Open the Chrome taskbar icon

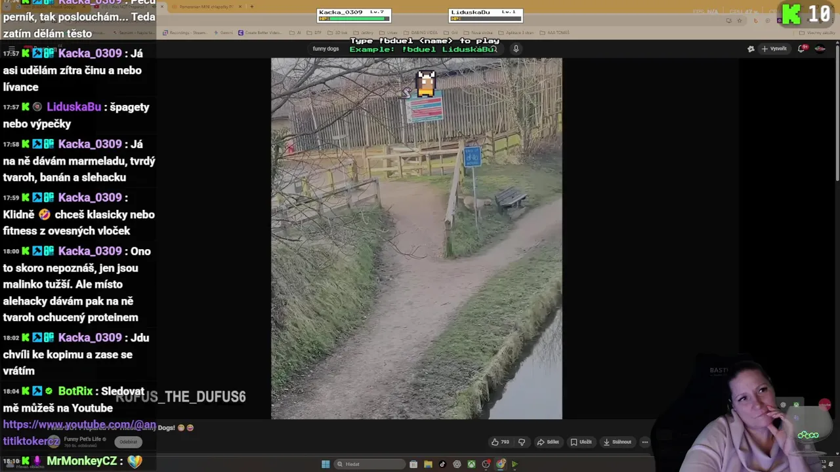[501, 464]
